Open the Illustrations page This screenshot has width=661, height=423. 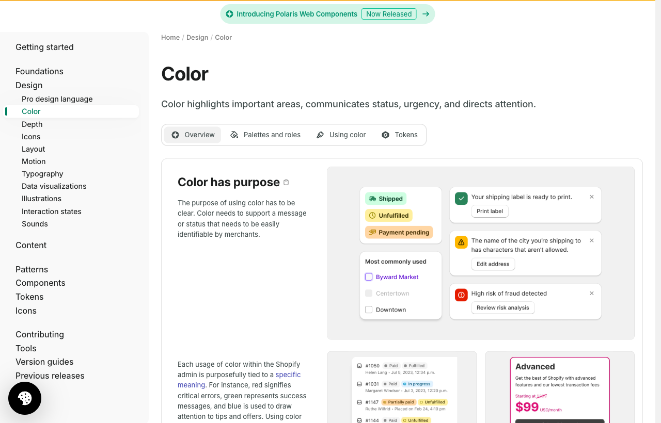tap(41, 199)
